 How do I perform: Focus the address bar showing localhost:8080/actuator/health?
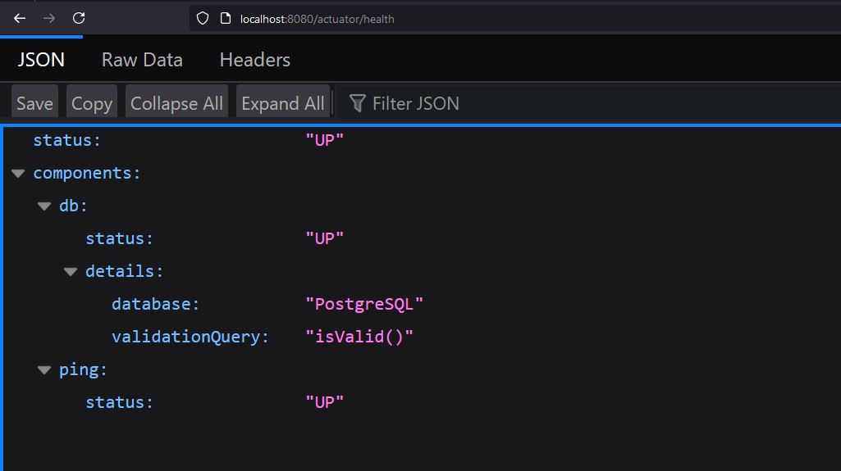point(515,19)
